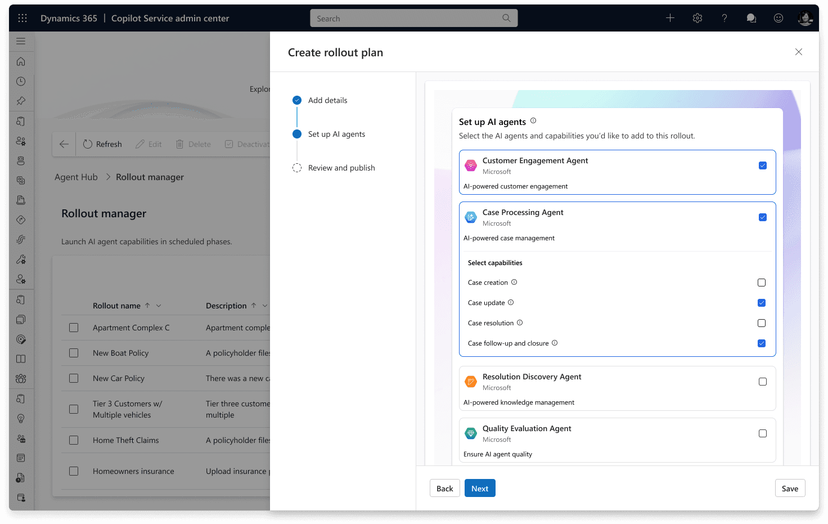
Task: Click the smiley feedback icon
Action: pyautogui.click(x=778, y=18)
